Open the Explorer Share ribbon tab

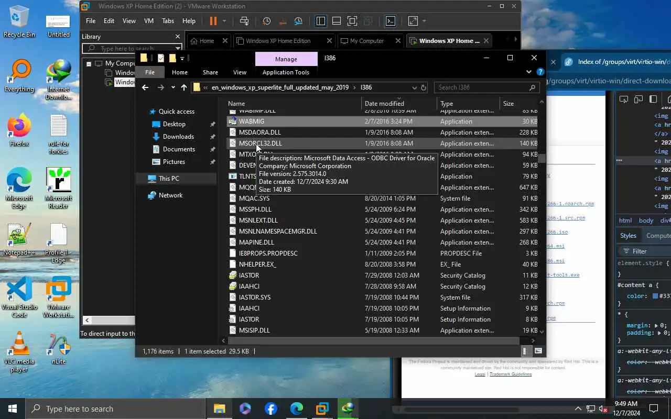(210, 72)
